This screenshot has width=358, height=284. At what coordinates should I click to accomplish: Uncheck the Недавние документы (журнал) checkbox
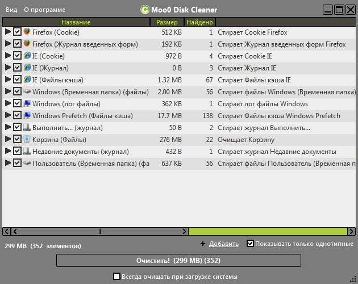click(x=17, y=151)
